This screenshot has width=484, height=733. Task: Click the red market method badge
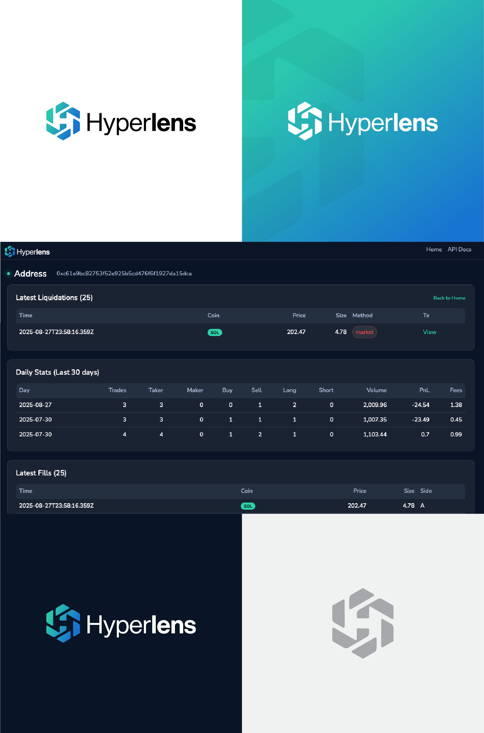pyautogui.click(x=364, y=332)
